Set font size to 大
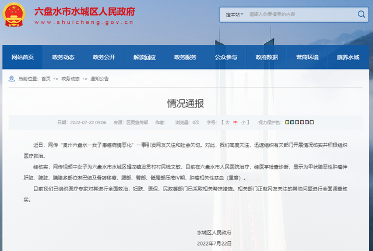373x251 pixels. tap(227, 123)
